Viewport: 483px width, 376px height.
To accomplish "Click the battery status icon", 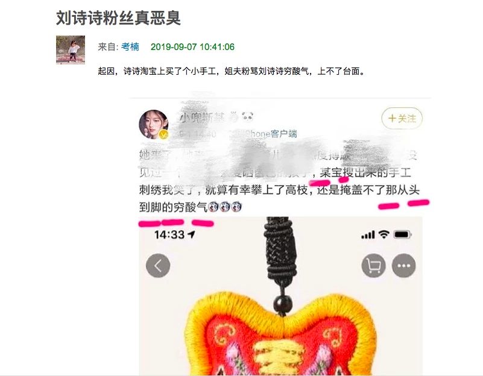I will pyautogui.click(x=402, y=234).
